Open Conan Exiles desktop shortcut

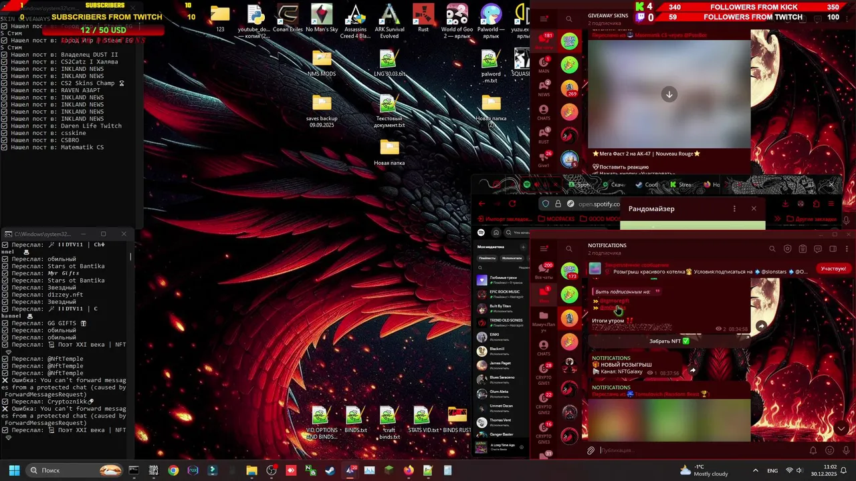(288, 18)
